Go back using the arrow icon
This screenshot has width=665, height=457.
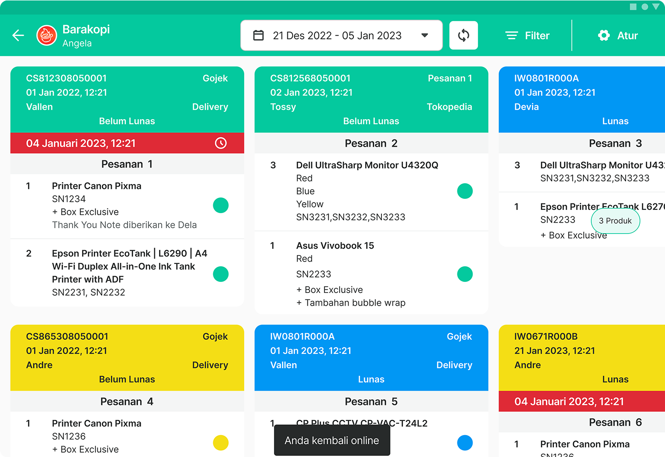coord(18,35)
